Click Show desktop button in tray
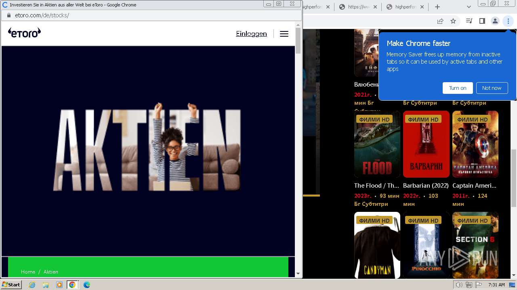The width and height of the screenshot is (517, 290). [512, 285]
